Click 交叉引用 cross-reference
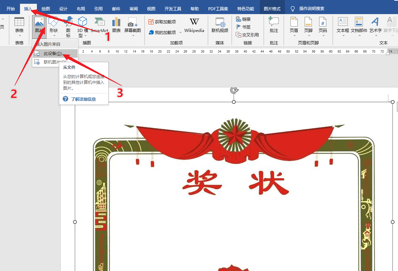Viewport: 398px width, 271px height. pos(247,35)
